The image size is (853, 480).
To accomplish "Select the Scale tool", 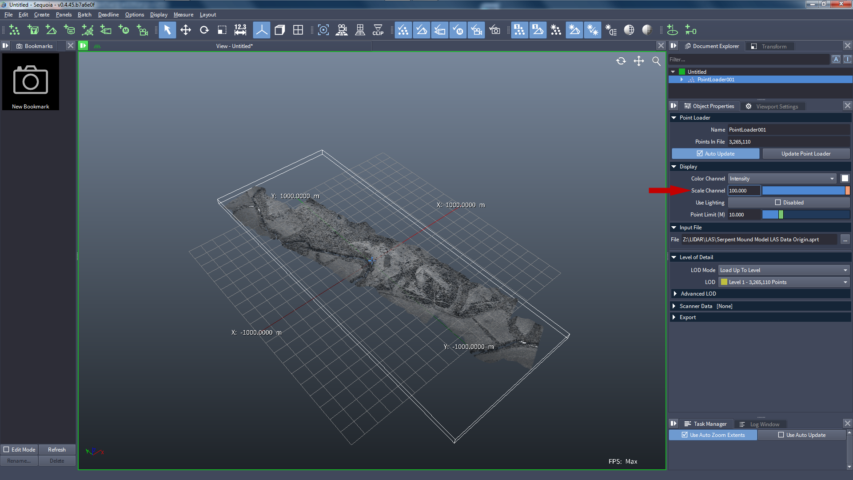I will 222,30.
